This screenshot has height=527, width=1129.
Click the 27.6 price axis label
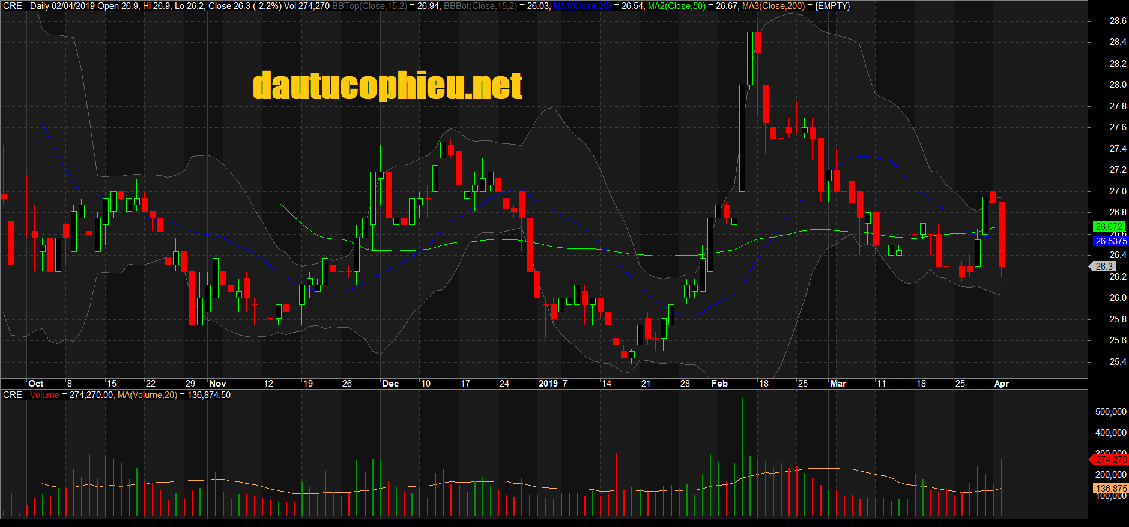click(1118, 127)
